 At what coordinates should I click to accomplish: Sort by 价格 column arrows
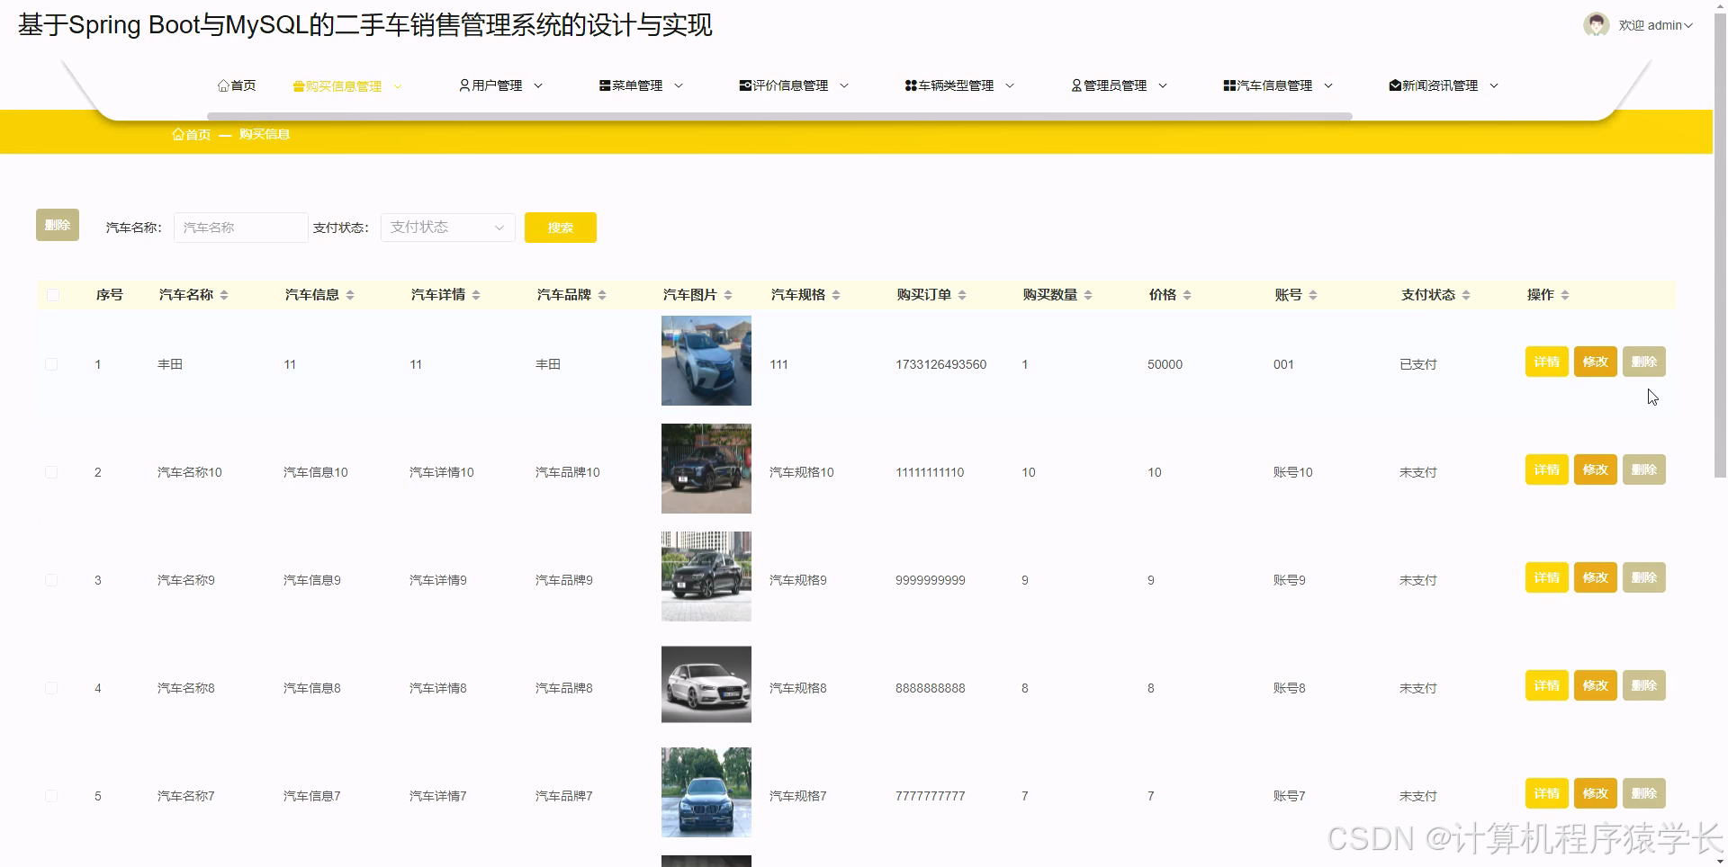[1187, 295]
